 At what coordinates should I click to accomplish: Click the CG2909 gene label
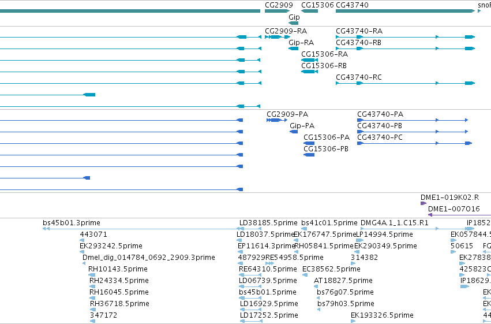[279, 5]
